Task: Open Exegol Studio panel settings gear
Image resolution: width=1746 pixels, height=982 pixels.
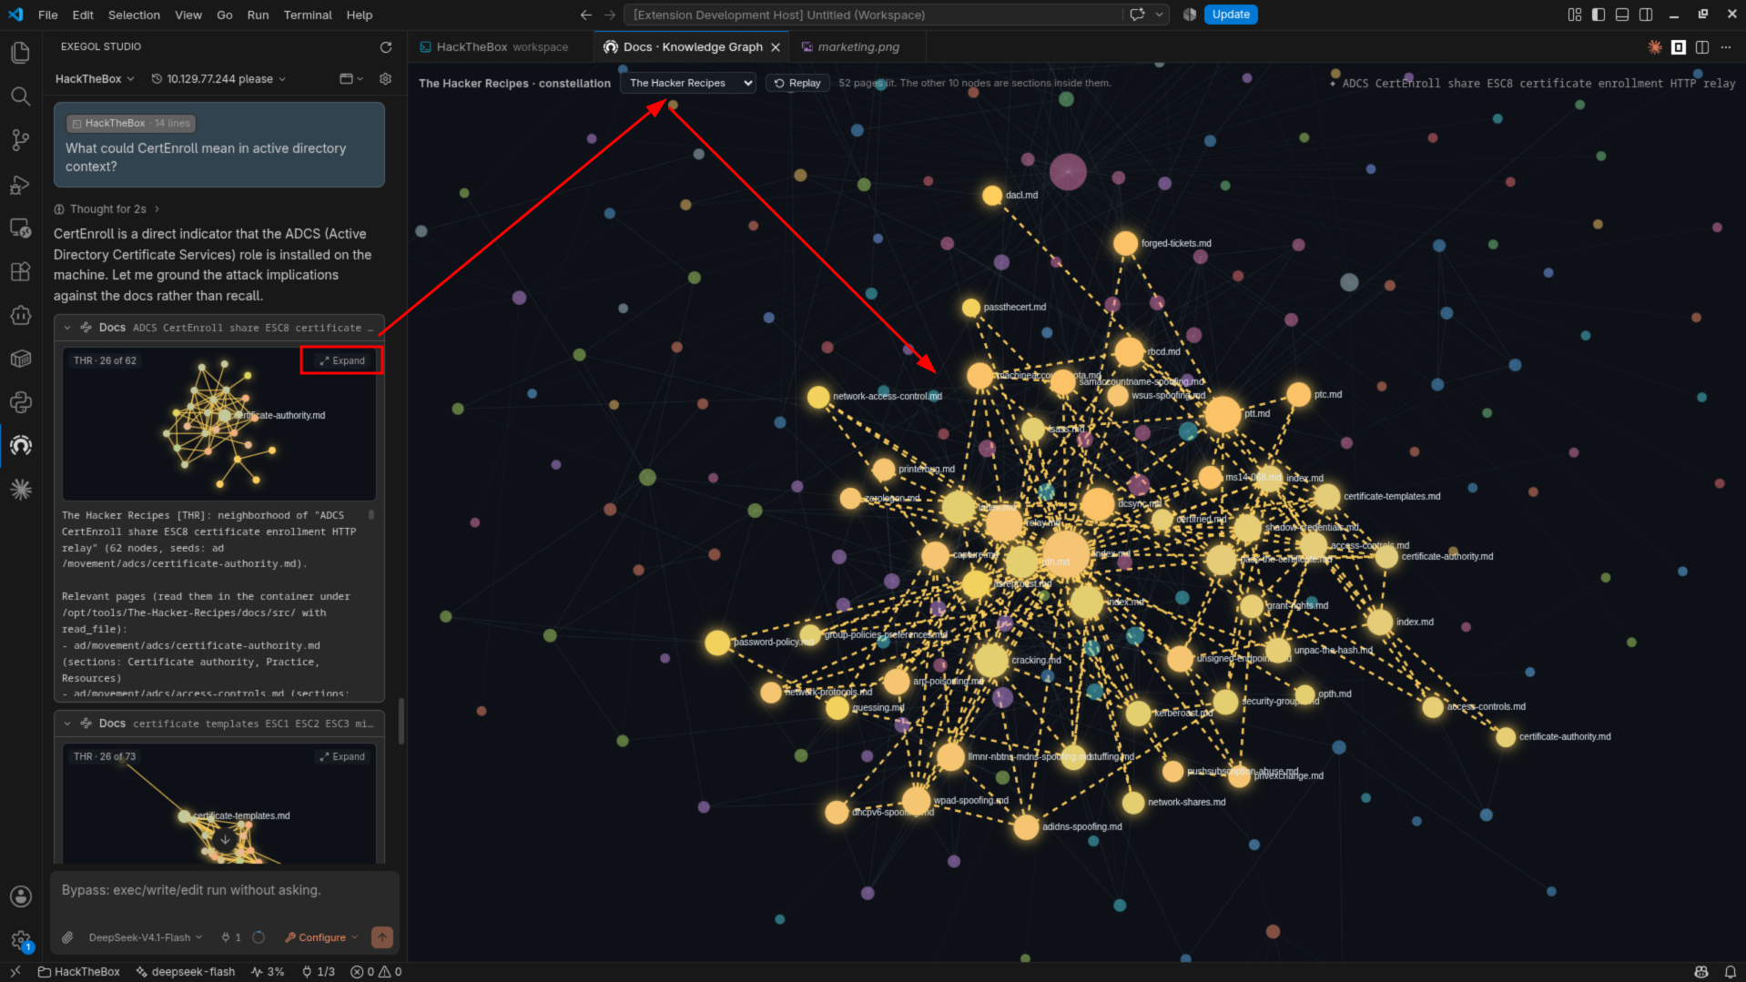Action: [386, 79]
